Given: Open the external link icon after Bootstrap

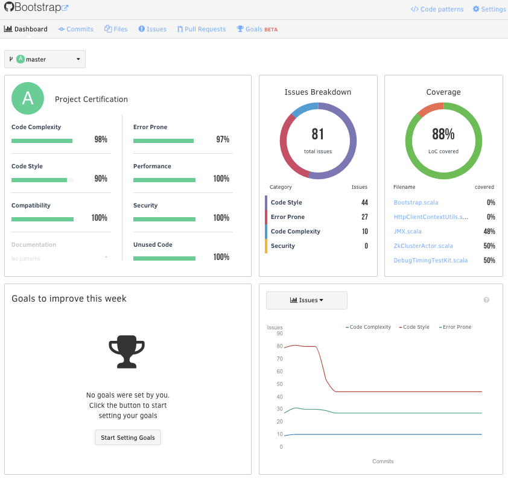Looking at the screenshot, I should (x=65, y=8).
